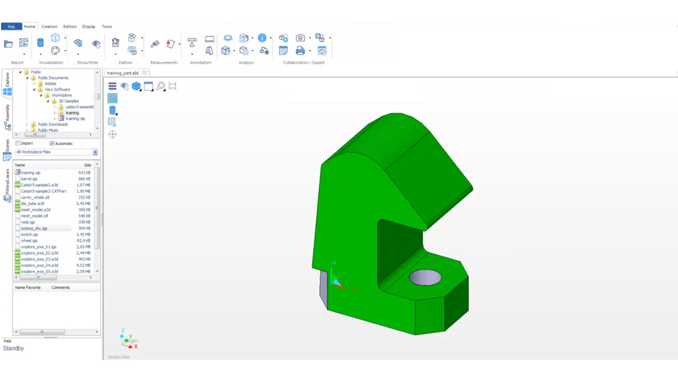This screenshot has width=678, height=381.
Task: Click the blue cube view orientation icon
Action: 136,87
